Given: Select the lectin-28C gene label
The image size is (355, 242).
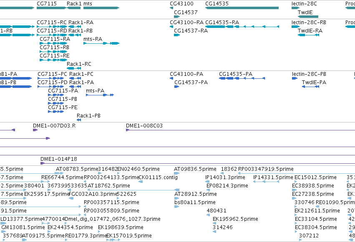Looking at the screenshot, I should click(x=304, y=4).
